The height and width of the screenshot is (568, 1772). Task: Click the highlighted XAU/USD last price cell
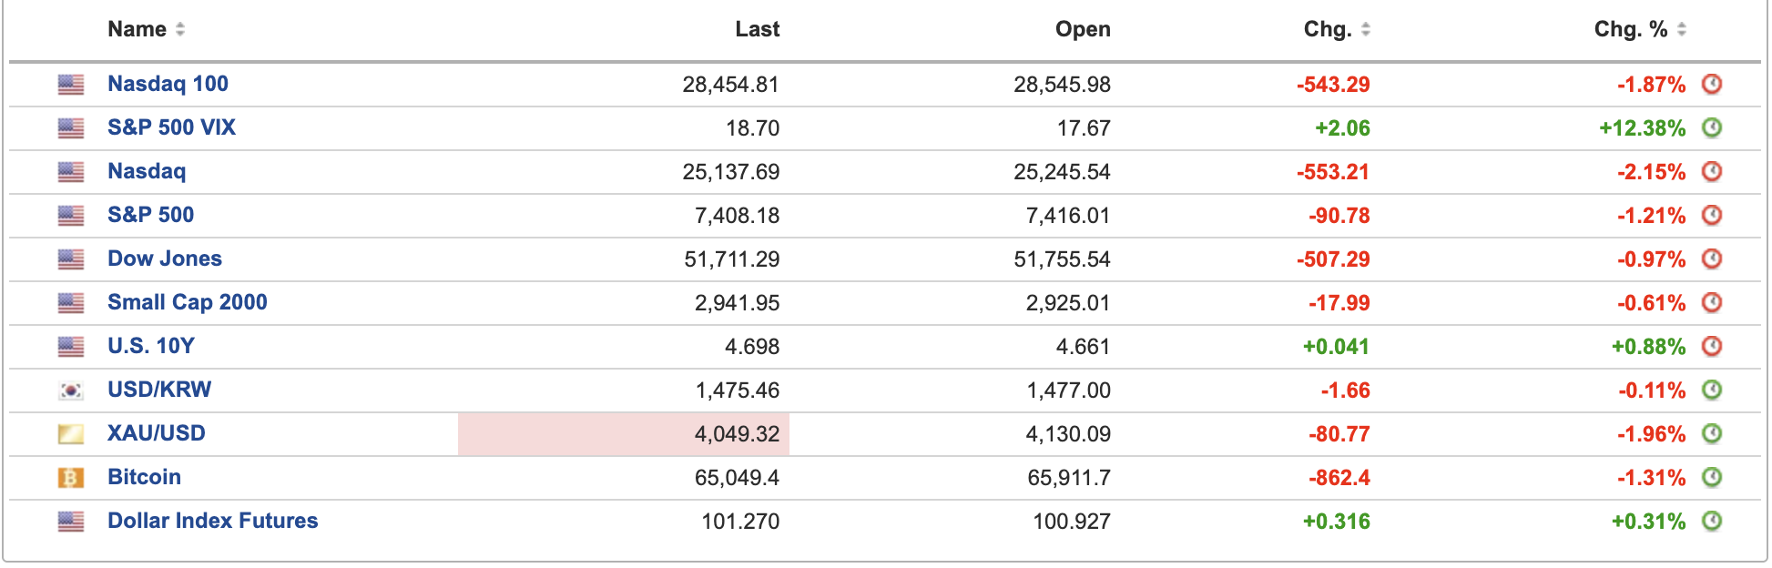(x=624, y=434)
